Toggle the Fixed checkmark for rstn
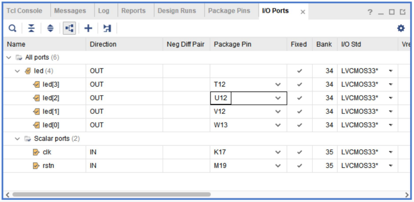Viewport: 414px width, 202px height. [x=299, y=166]
